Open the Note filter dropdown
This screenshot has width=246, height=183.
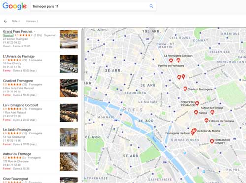coord(16,21)
